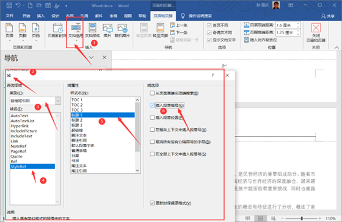Viewport: 342px width, 222px height.
Task: Click the user profile photo in title bar
Action: pyautogui.click(x=276, y=5)
